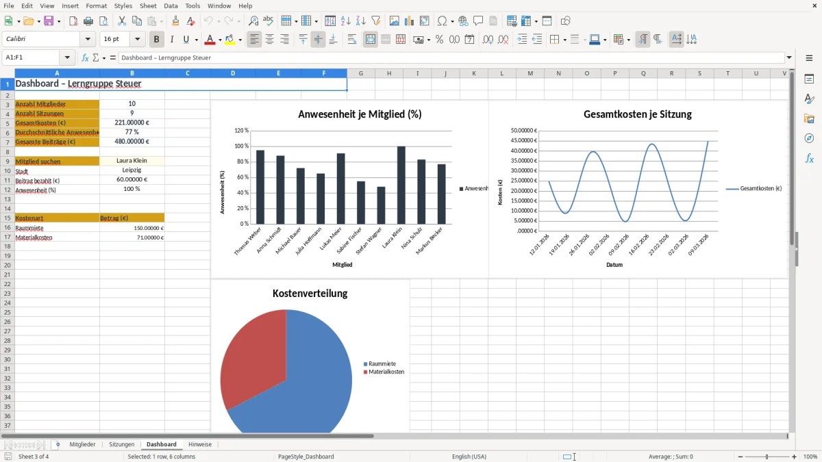Expand the Borders dropdown arrow

point(564,40)
